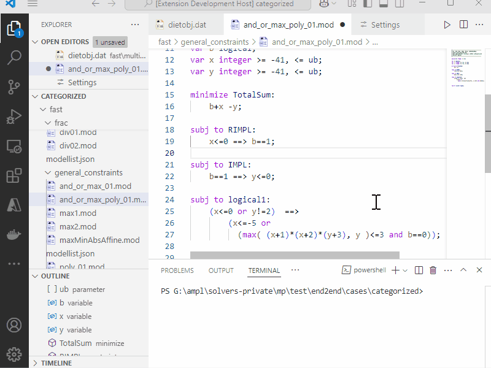Open terminal panel more actions menu
Screen dimensions: 491x368
[448, 270]
